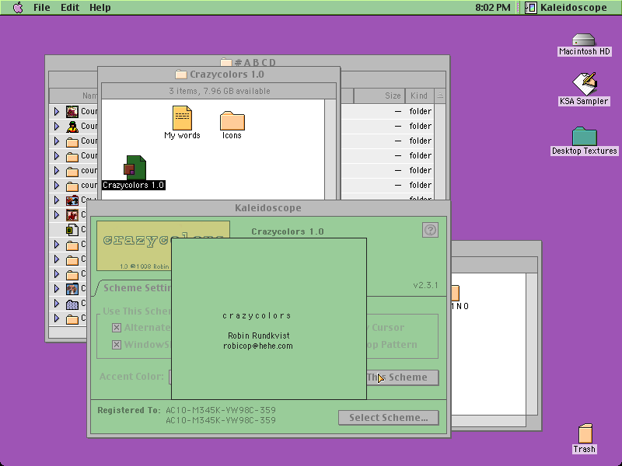The image size is (622, 466).
Task: Select the KSA Sampler desktop icon
Action: point(584,84)
